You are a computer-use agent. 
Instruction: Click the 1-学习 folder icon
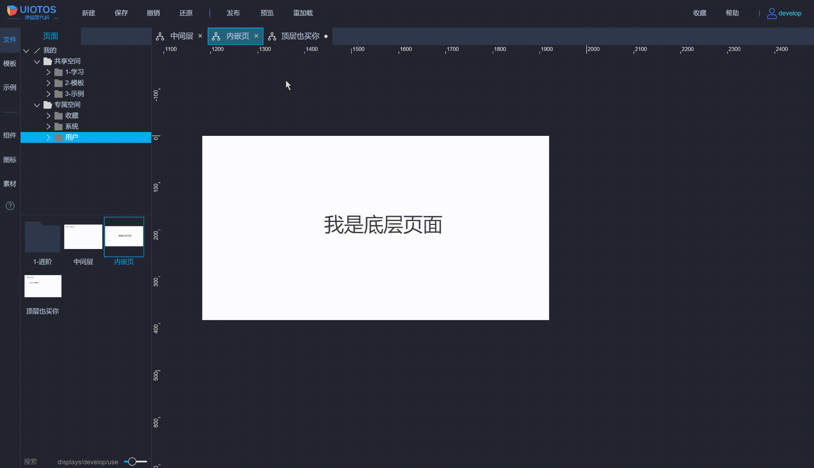59,72
